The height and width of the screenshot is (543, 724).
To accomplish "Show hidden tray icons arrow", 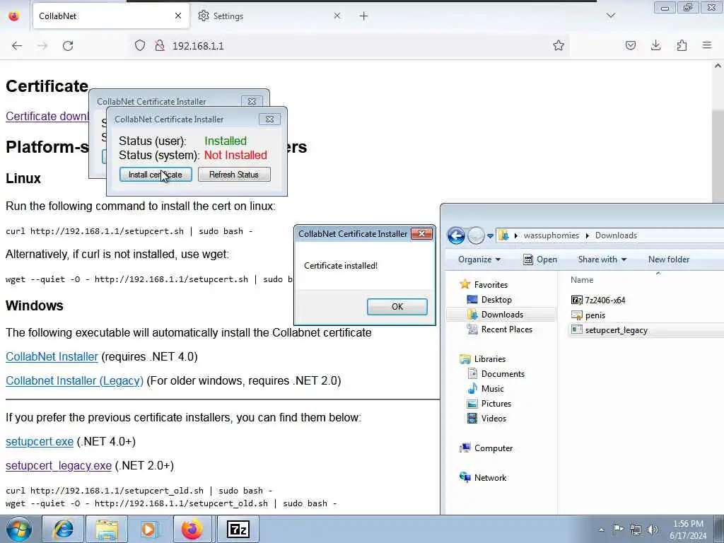I will click(x=601, y=530).
